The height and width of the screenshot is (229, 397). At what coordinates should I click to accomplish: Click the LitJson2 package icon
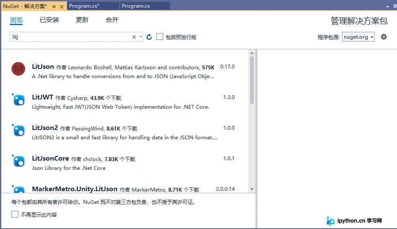coord(18,130)
